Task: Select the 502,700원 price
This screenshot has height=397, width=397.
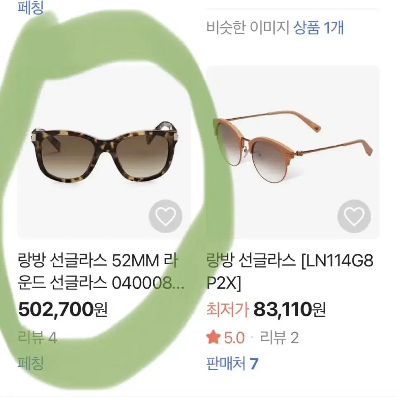Action: click(63, 309)
